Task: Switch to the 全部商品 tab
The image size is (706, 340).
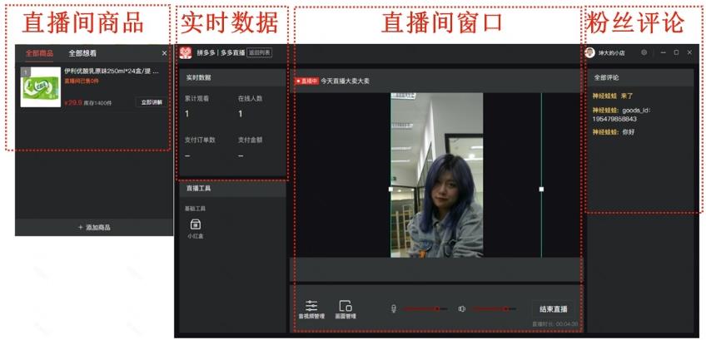Action: click(x=39, y=53)
